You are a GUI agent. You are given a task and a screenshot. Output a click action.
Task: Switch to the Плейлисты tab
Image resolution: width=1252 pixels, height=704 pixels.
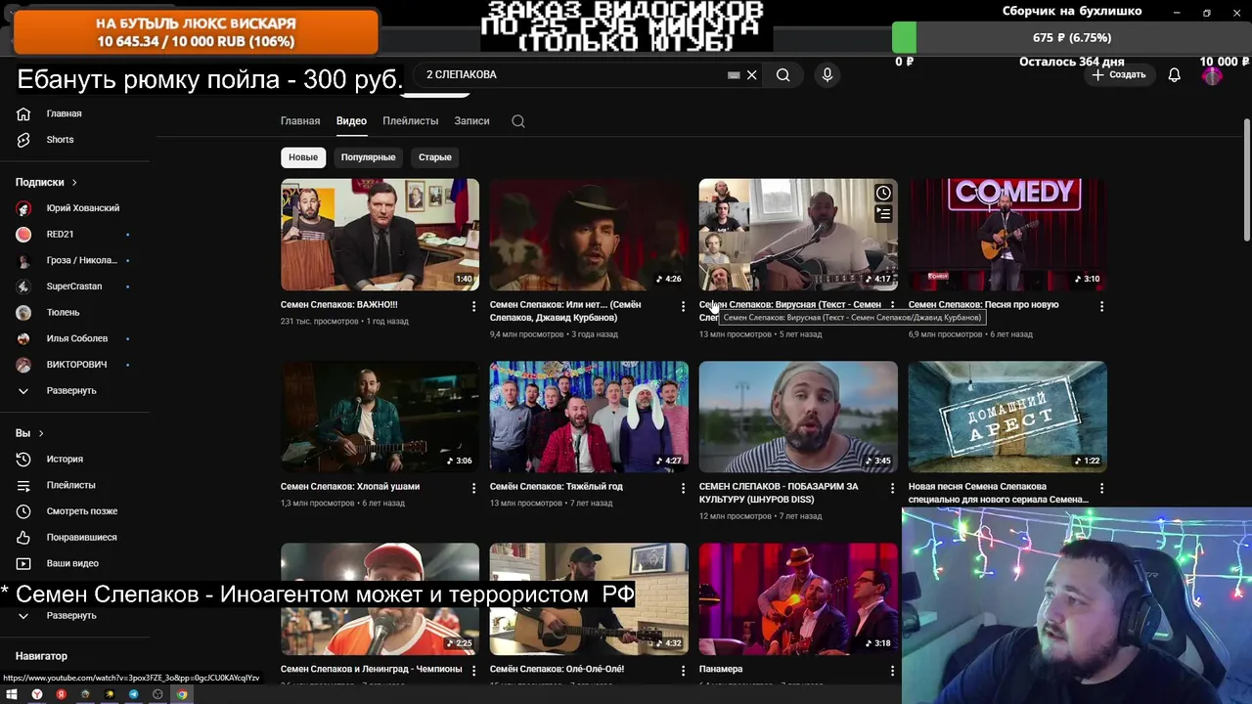click(x=410, y=121)
